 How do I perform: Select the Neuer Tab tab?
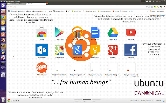[36, 4]
